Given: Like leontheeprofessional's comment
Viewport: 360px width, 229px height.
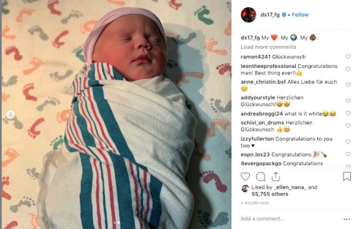Looking at the screenshot, I should click(x=348, y=69).
